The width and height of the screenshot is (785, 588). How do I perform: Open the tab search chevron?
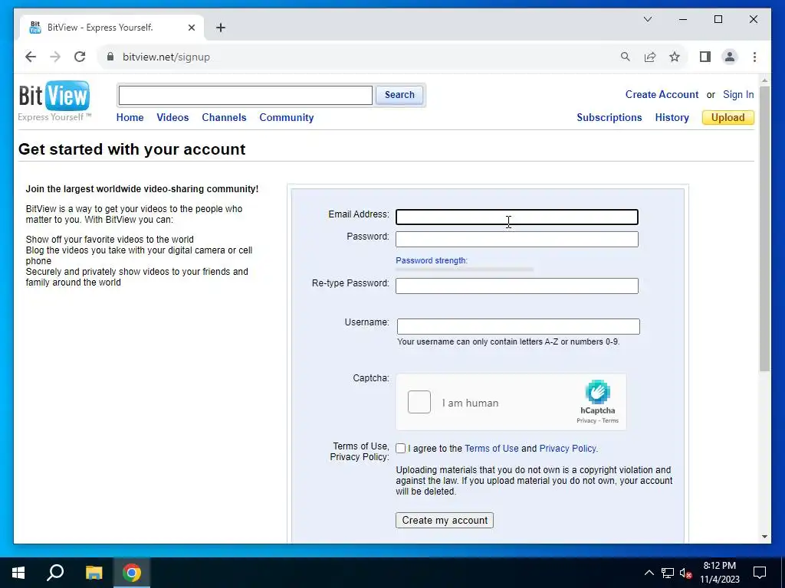coord(647,19)
